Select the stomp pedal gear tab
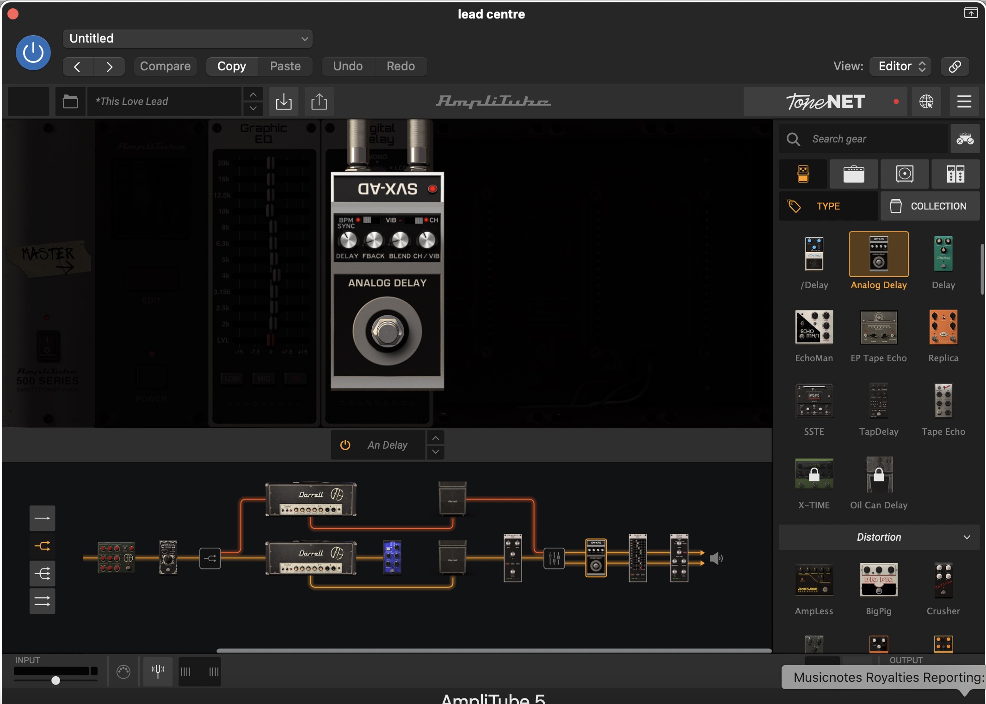986x704 pixels. (803, 174)
